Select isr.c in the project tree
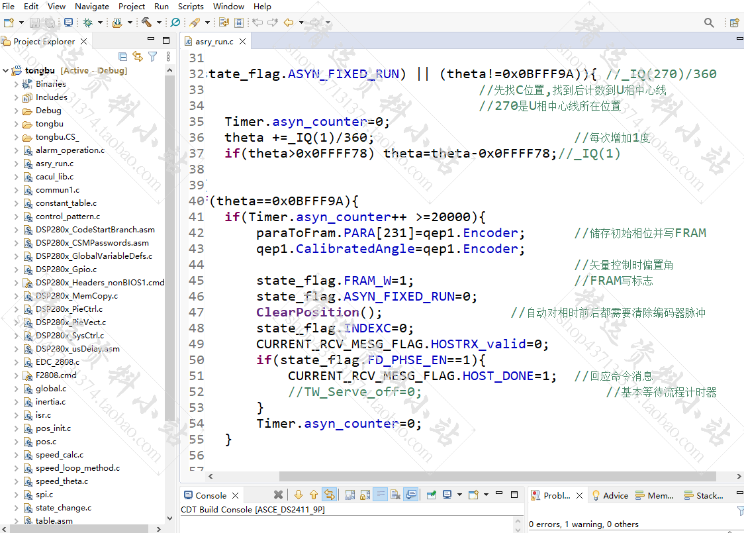This screenshot has width=744, height=533. coord(43,415)
